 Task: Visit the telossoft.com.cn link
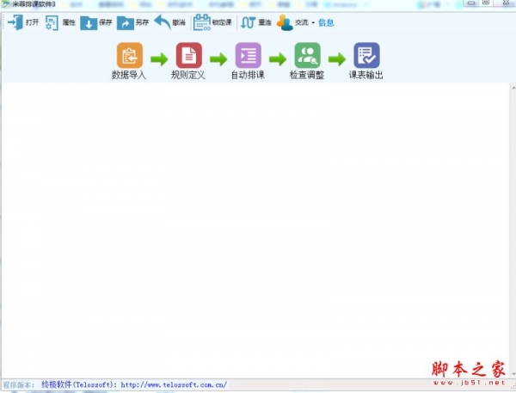pyautogui.click(x=174, y=384)
